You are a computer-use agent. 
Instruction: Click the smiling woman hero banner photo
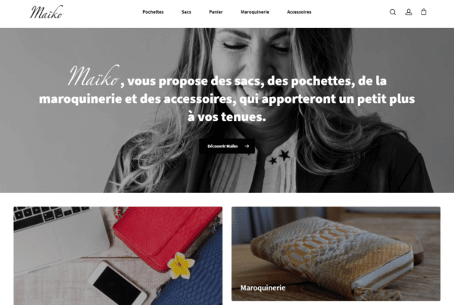coord(227,110)
